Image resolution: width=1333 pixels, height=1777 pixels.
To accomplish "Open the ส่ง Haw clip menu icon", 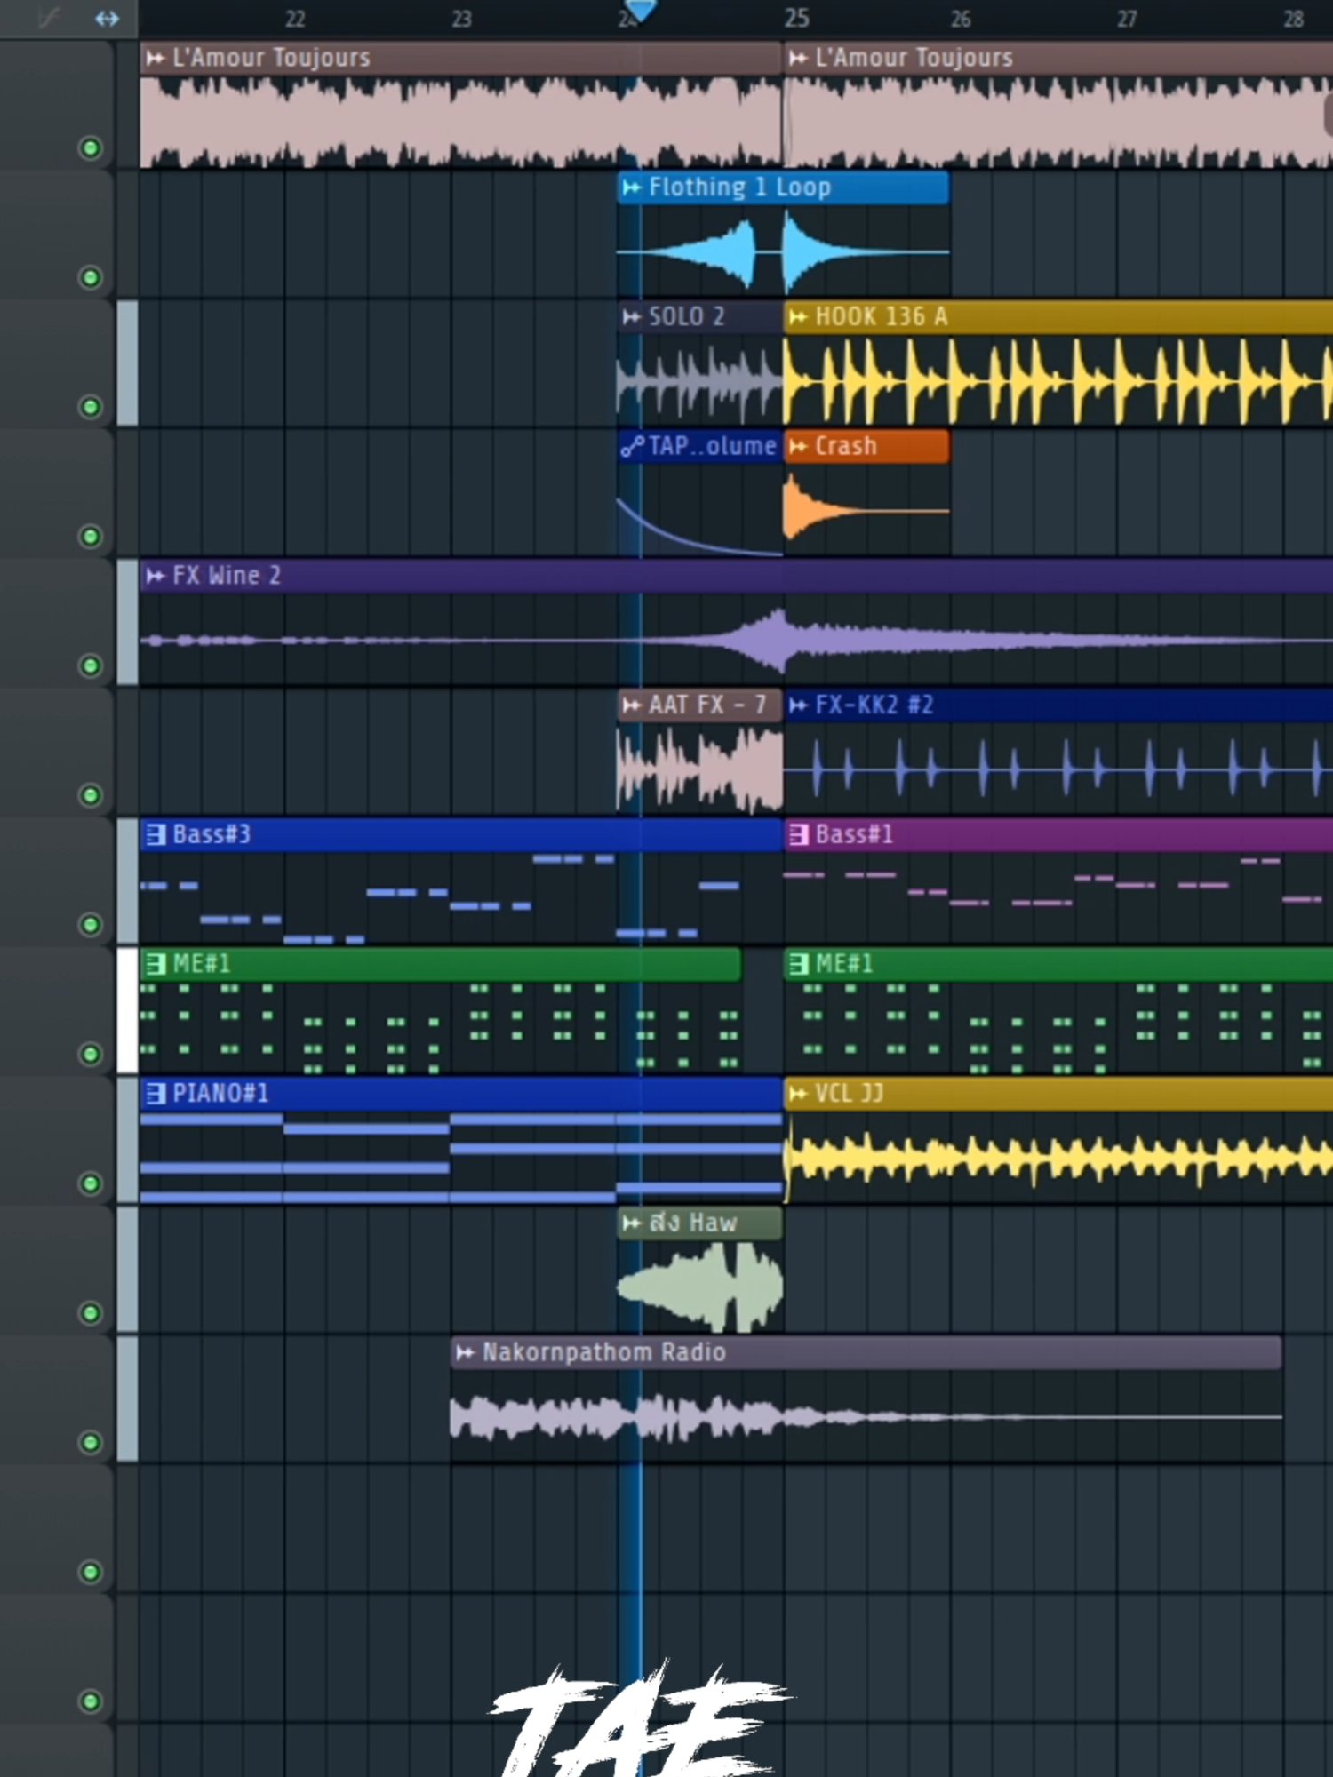I will (632, 1223).
